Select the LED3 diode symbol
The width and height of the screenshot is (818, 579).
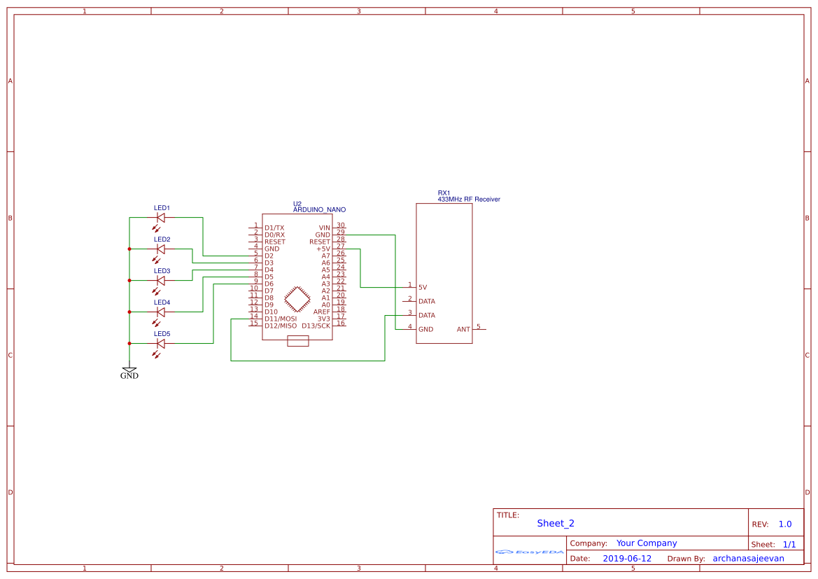(x=160, y=280)
